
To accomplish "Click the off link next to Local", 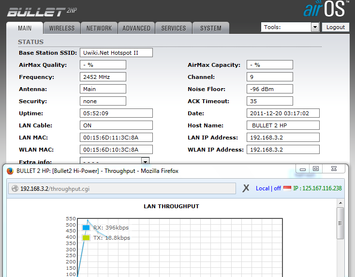I will pyautogui.click(x=277, y=188).
